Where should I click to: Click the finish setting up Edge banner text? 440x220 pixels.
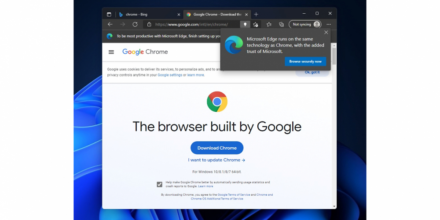(169, 36)
